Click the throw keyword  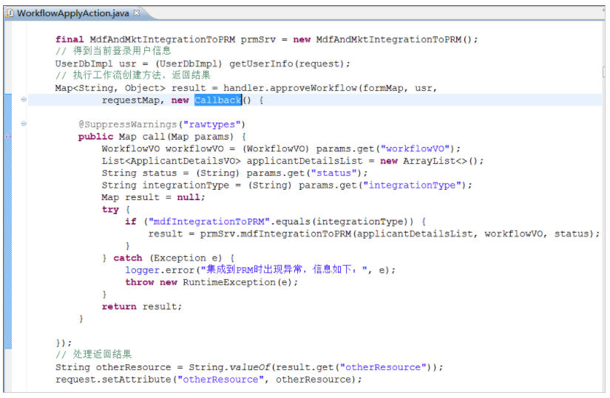pyautogui.click(x=139, y=282)
